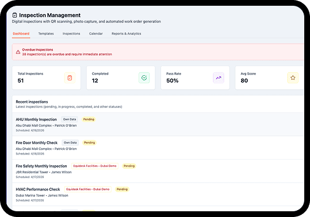Image resolution: width=310 pixels, height=217 pixels.
Task: Click the Total Inspections clipboard icon
Action: point(70,77)
